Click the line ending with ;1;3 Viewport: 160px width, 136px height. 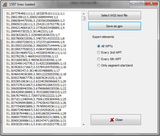pos(35,21)
